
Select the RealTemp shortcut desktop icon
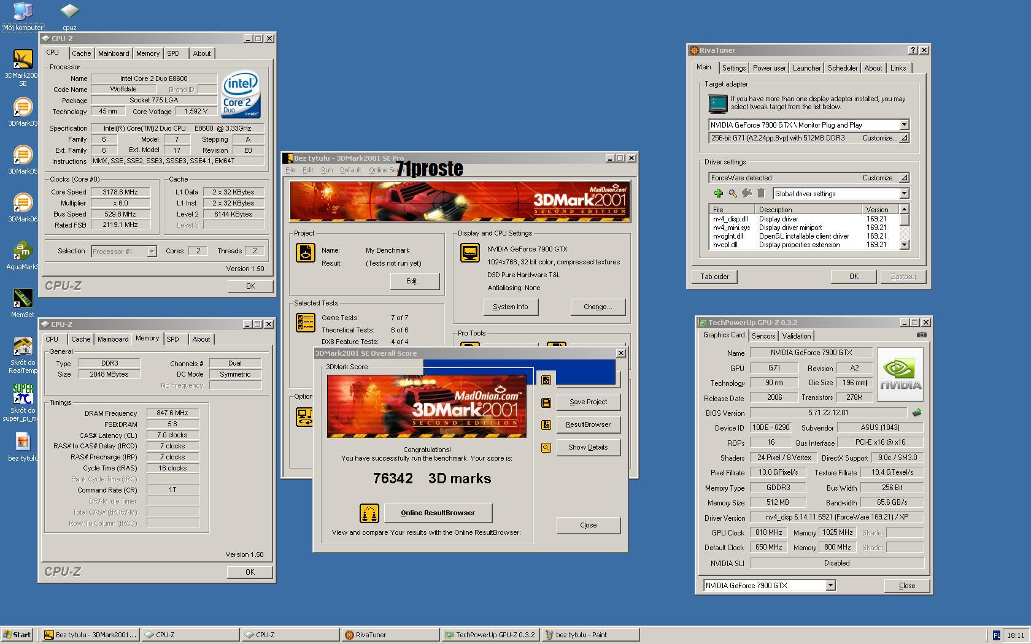(23, 355)
